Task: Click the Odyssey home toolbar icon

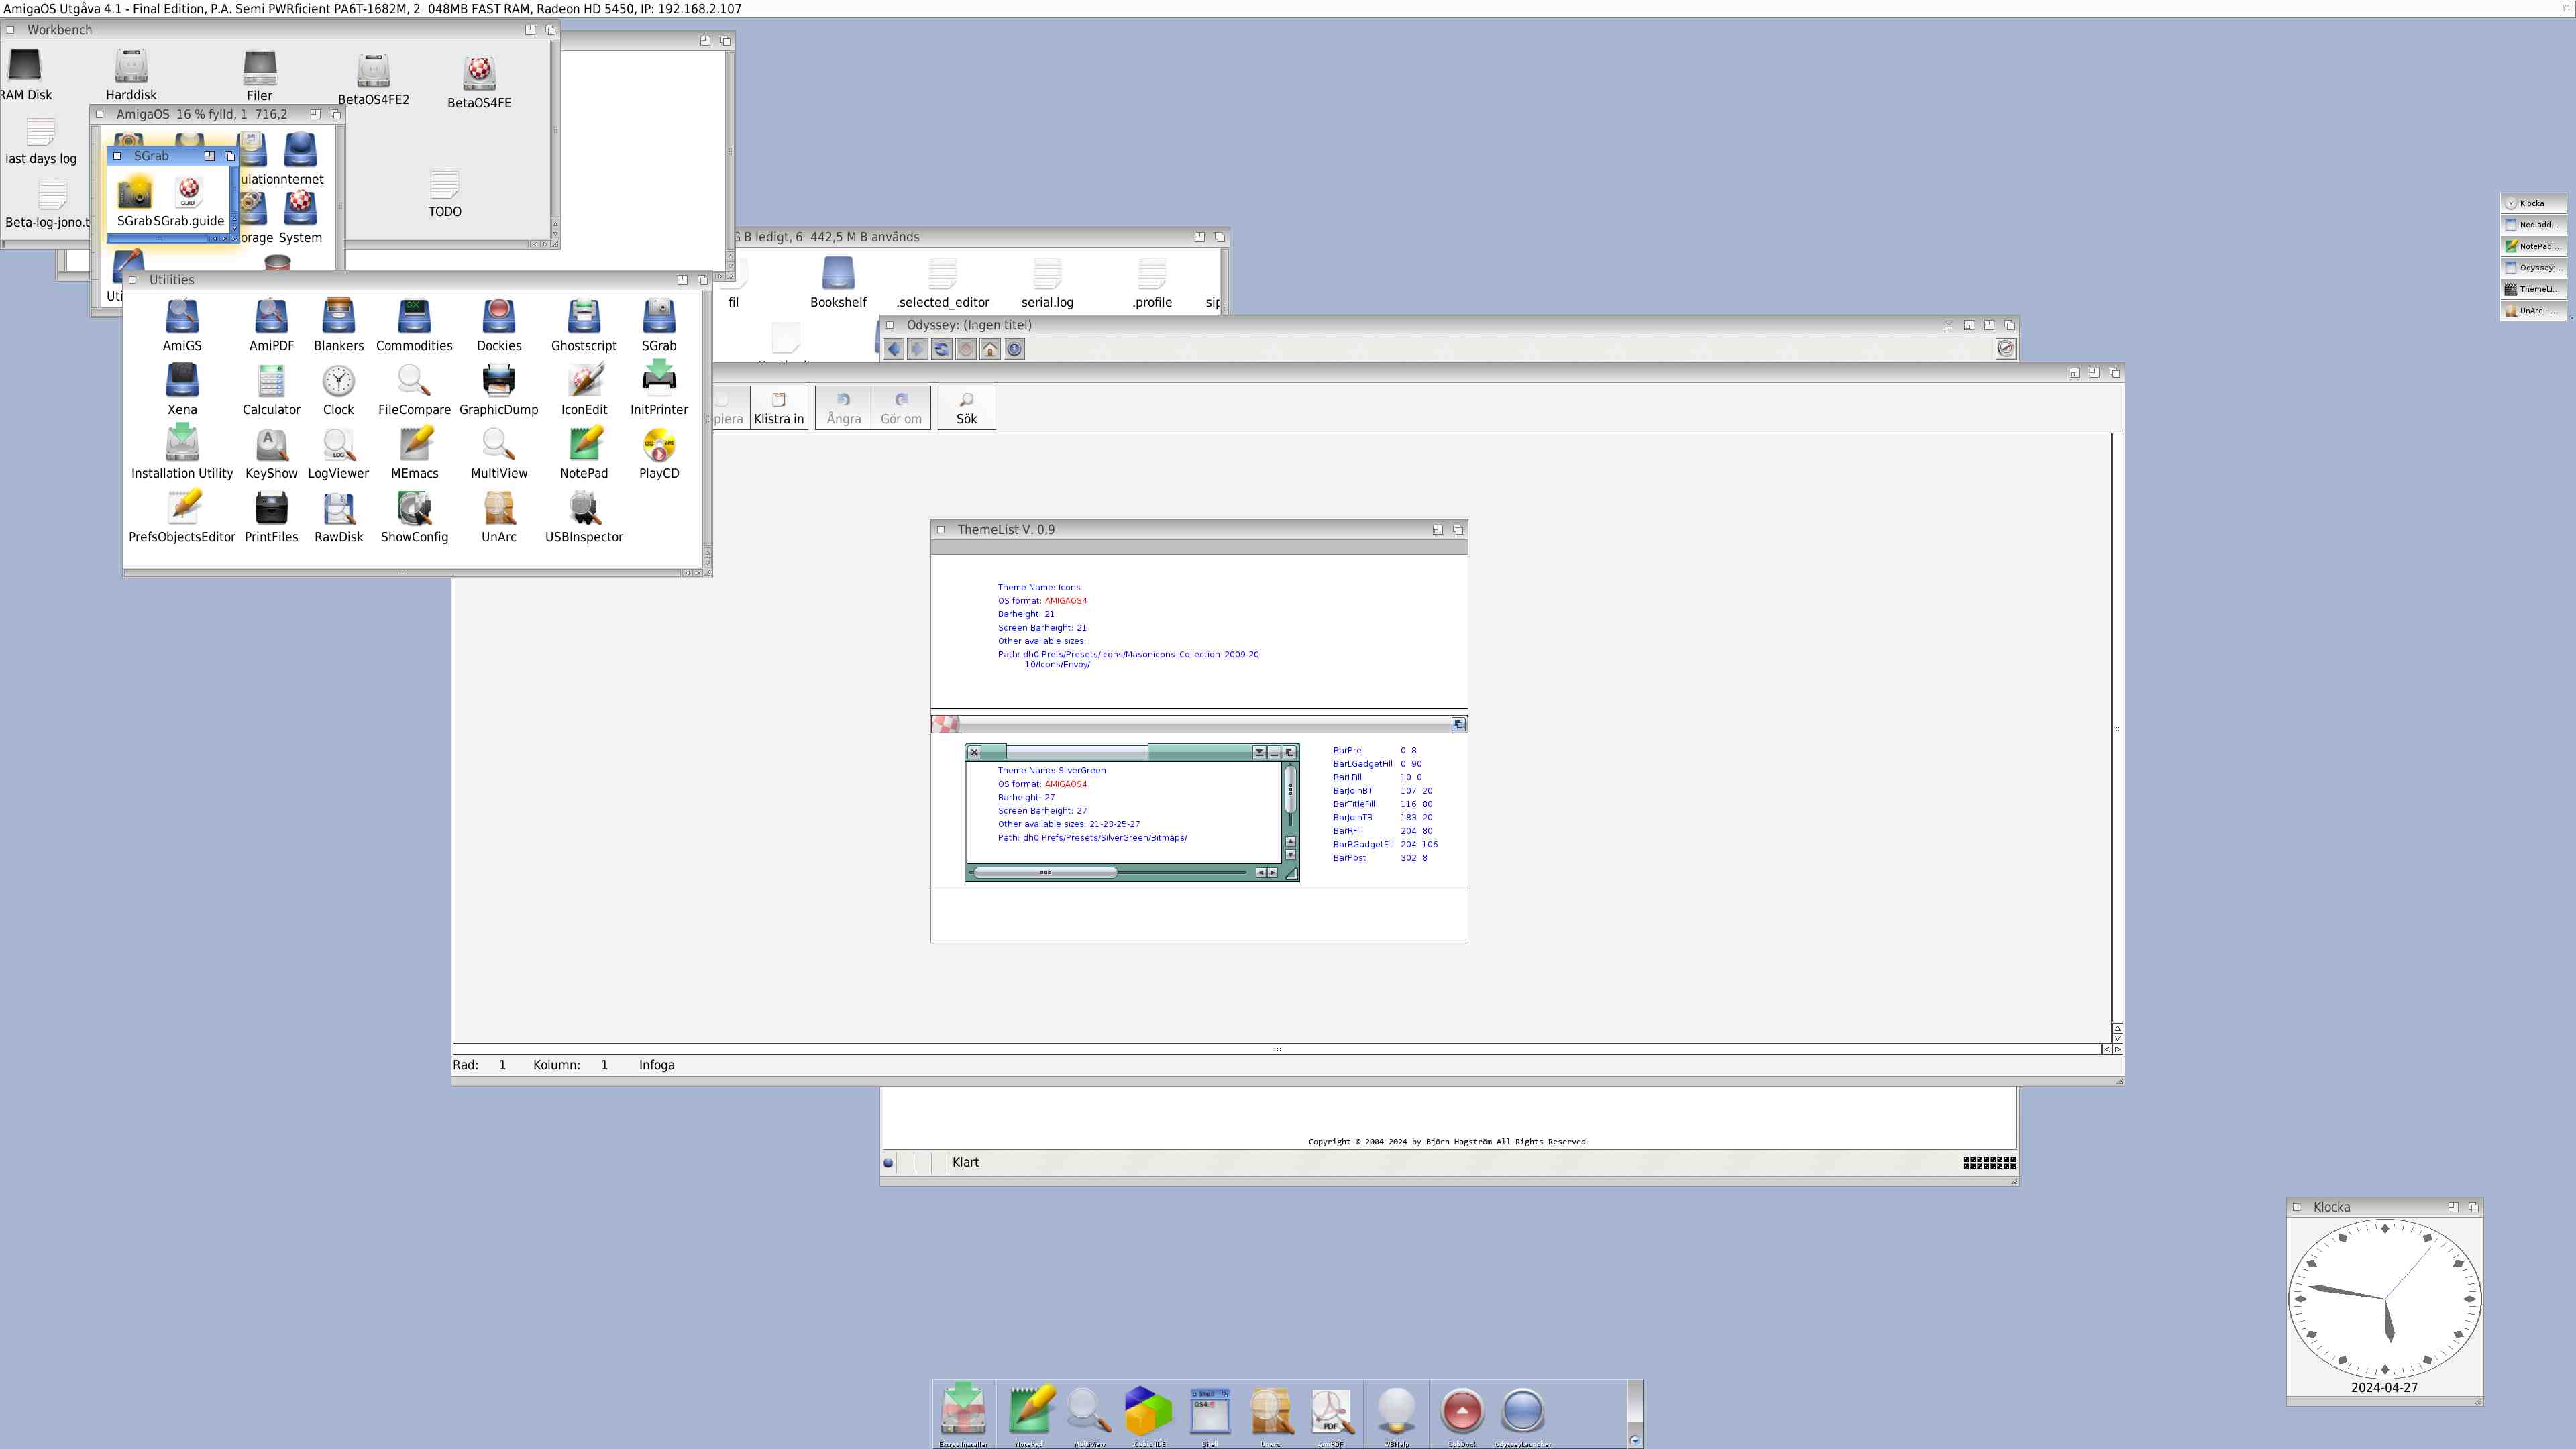Action: [x=990, y=349]
